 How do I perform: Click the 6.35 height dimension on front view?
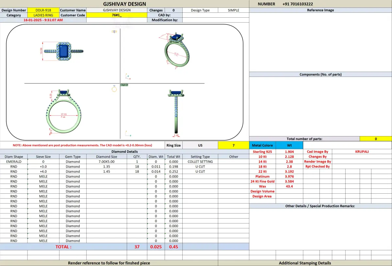click(x=51, y=96)
